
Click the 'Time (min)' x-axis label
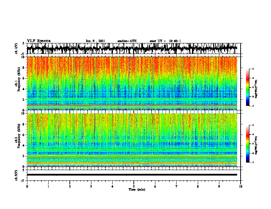(x=137, y=190)
